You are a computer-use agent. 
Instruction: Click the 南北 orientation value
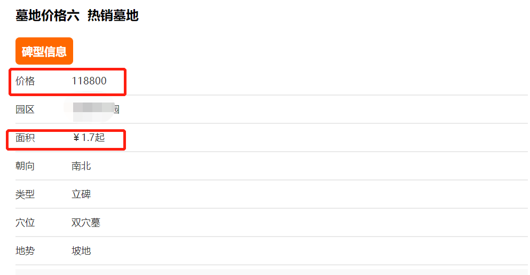tap(81, 166)
